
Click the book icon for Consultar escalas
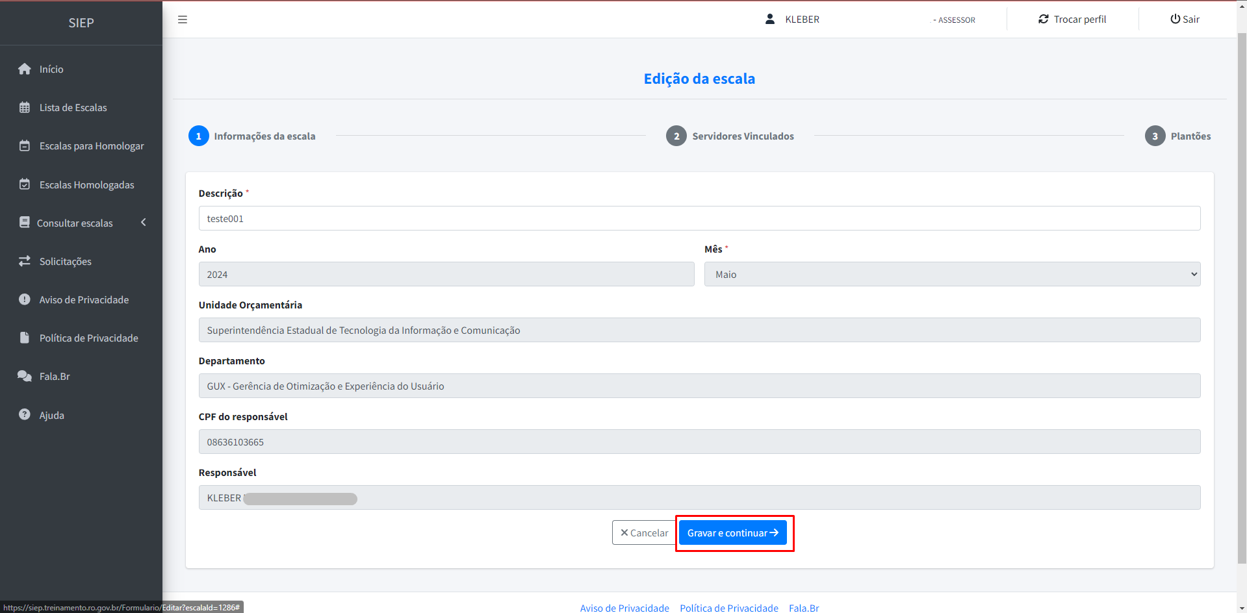(x=25, y=222)
